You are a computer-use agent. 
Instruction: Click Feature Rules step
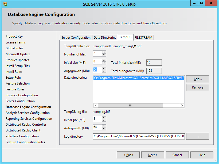pyautogui.click(x=15, y=89)
